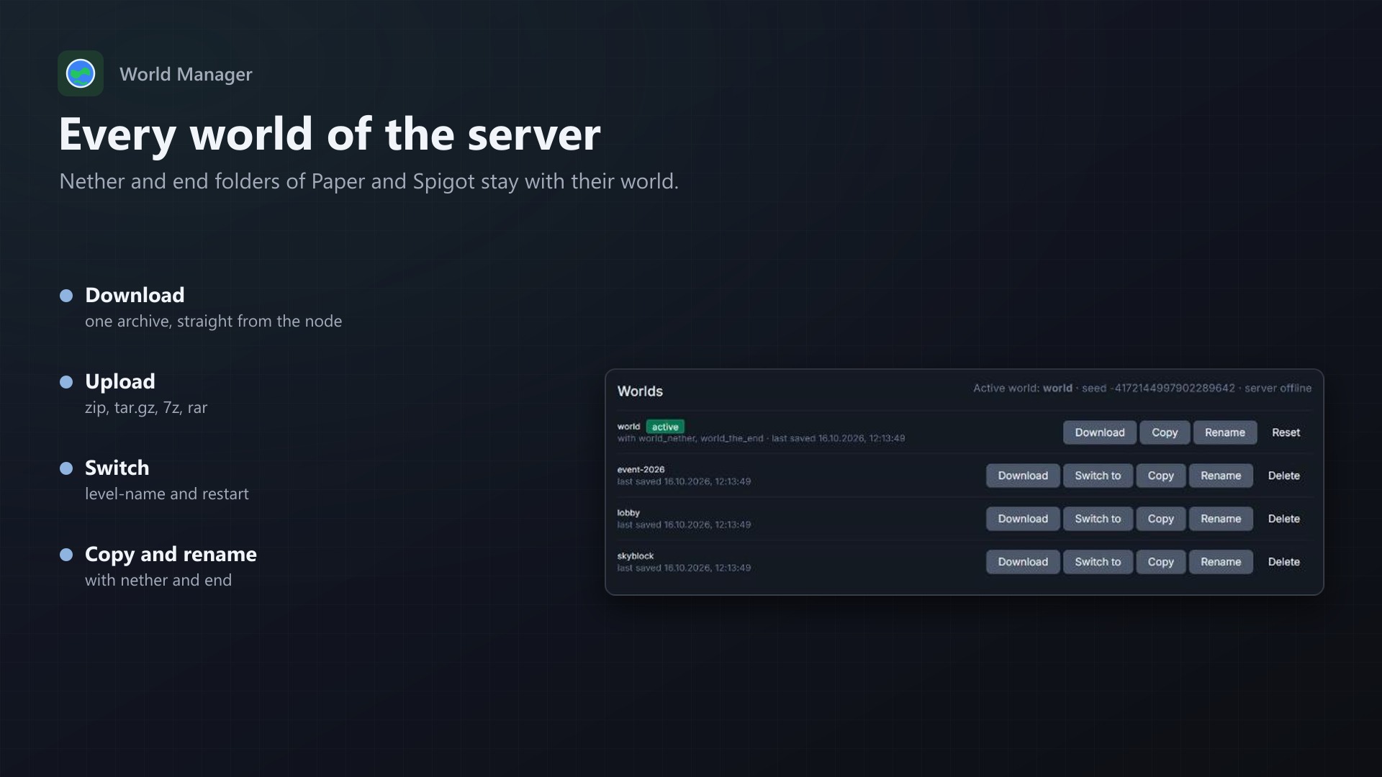Click 'one archive, straight from the node'
This screenshot has height=777, width=1382.
214,322
